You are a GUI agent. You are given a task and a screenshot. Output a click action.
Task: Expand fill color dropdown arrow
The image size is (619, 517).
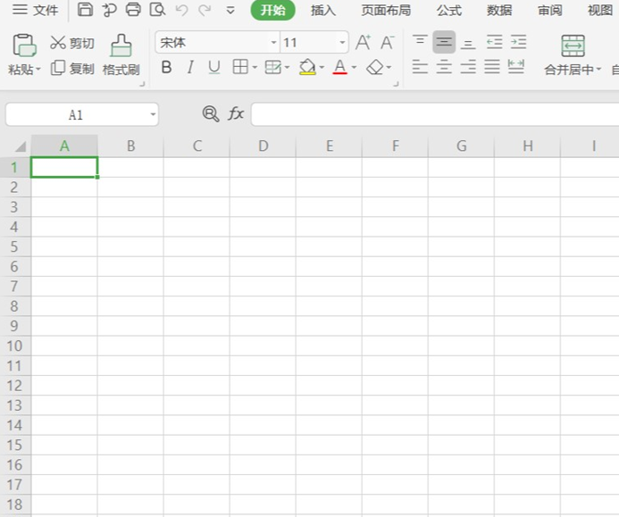coord(322,68)
